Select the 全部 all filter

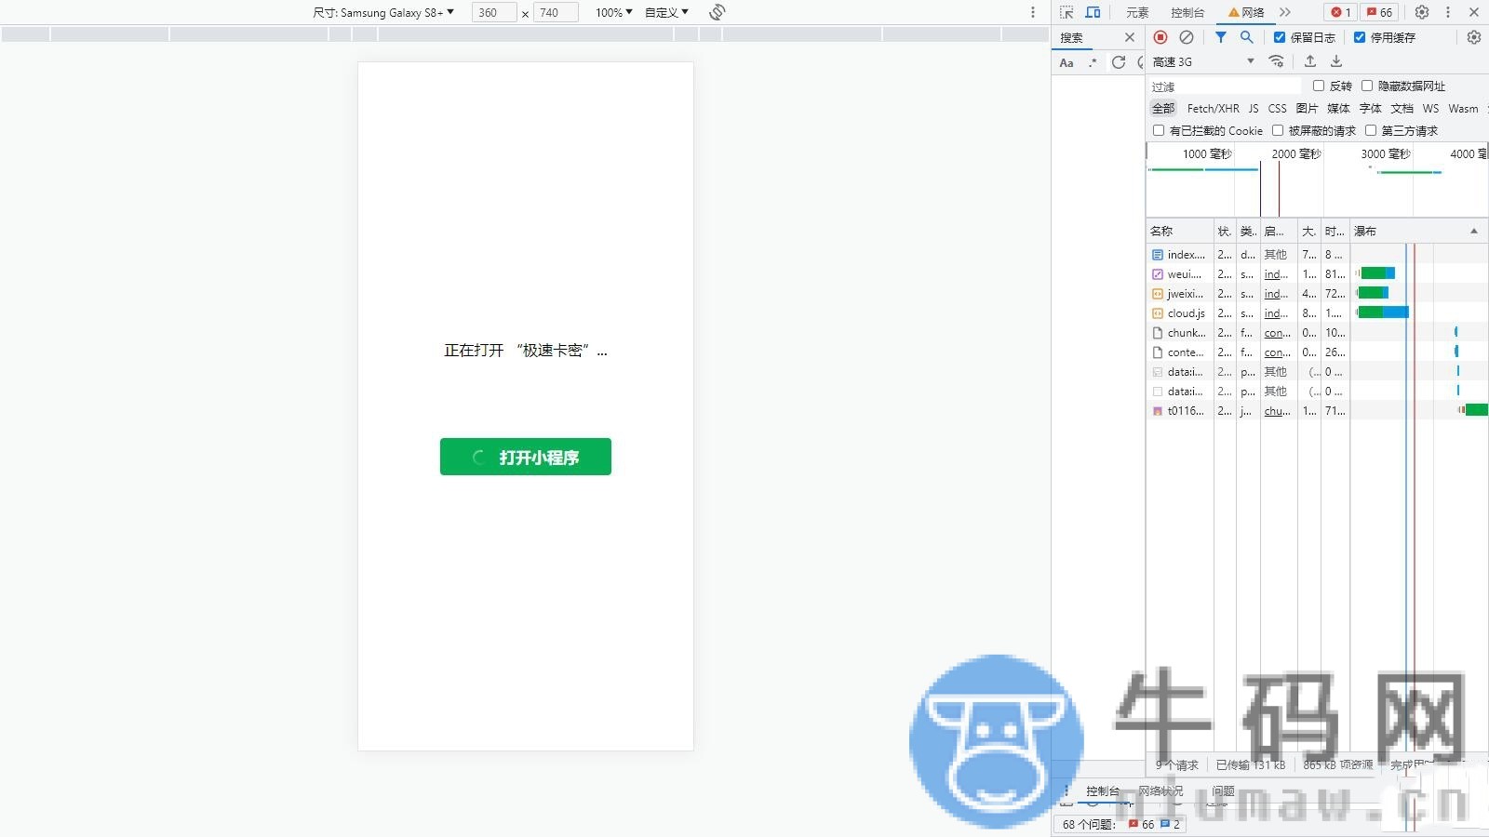coord(1163,108)
